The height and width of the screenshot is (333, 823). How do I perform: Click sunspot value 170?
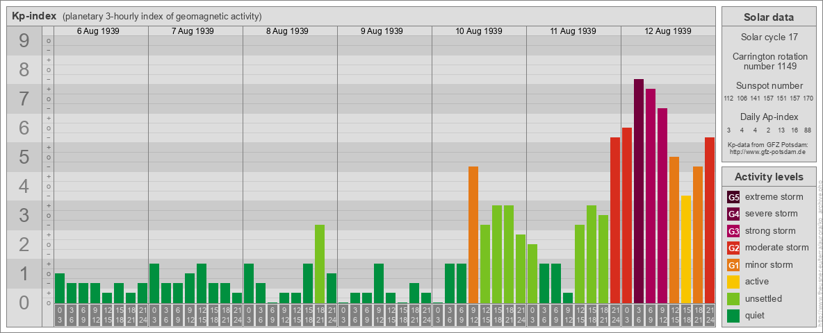(808, 99)
